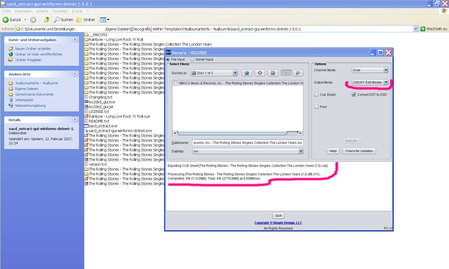Uncheck Convert DST to DSD
Viewport: 449px width, 269px height.
point(354,94)
